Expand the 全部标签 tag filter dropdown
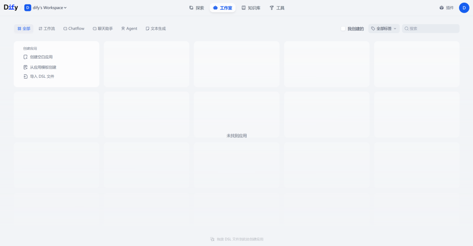Viewport: 473px width, 246px height. point(384,28)
